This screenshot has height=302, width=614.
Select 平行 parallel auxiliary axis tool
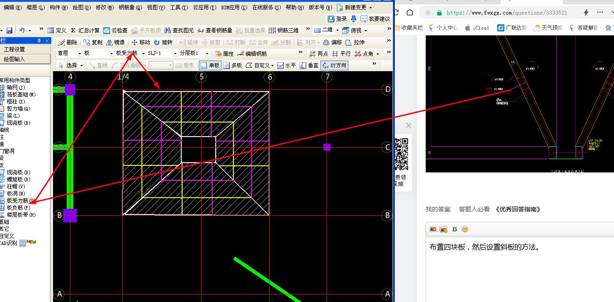click(341, 54)
